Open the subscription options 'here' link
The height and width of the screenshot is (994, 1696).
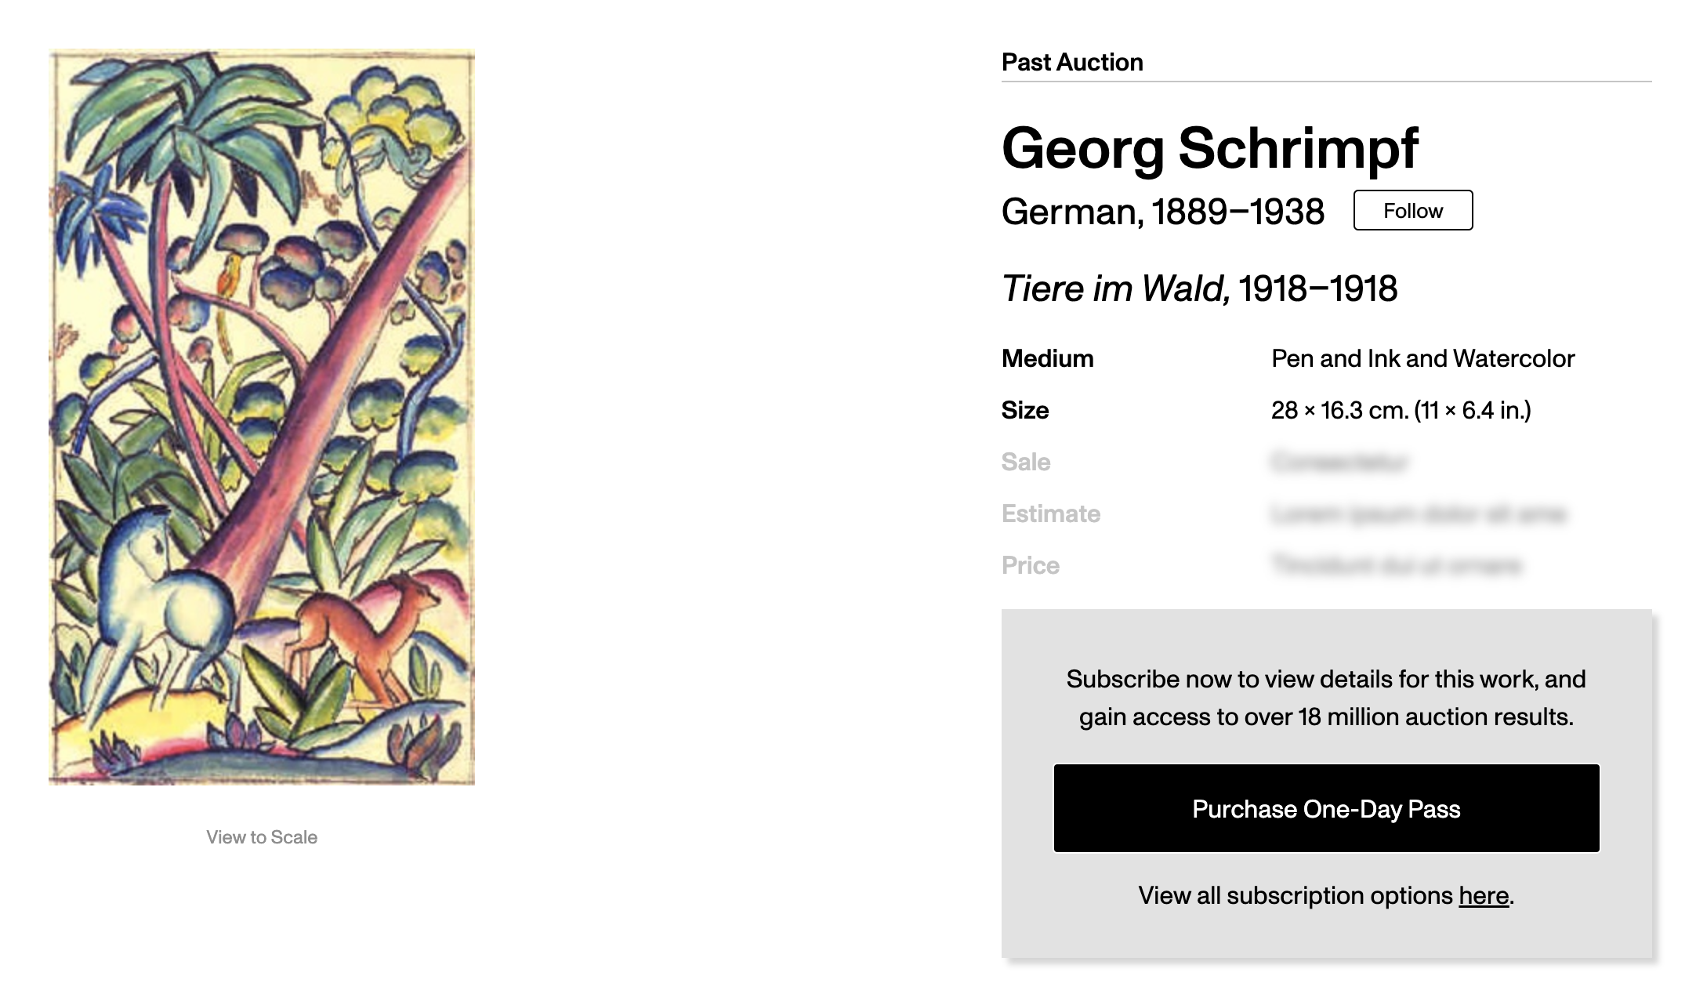[x=1483, y=895]
